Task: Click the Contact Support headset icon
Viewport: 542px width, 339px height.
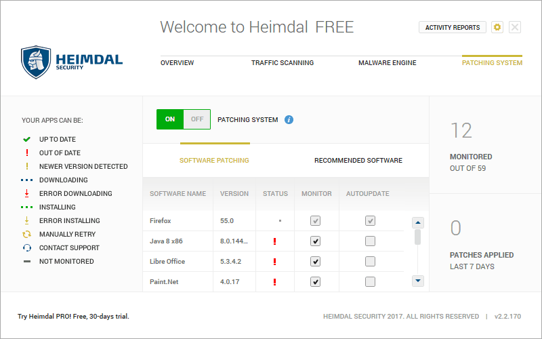Action: point(27,247)
